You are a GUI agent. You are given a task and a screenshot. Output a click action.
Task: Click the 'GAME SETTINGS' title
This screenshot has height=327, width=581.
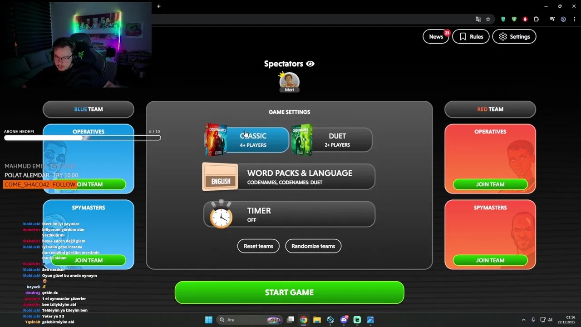tap(289, 112)
